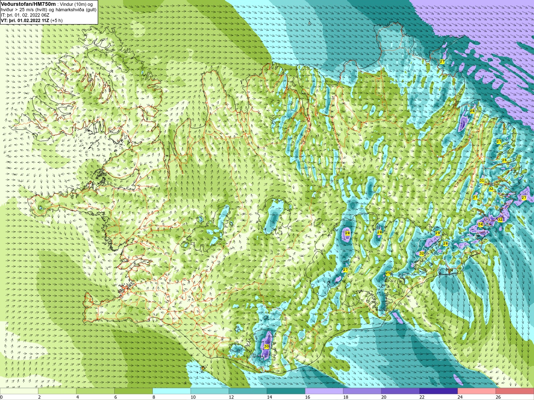Click the 6–8 m/s legend color swatch
Screen dimensions: 534x400
coord(133,391)
